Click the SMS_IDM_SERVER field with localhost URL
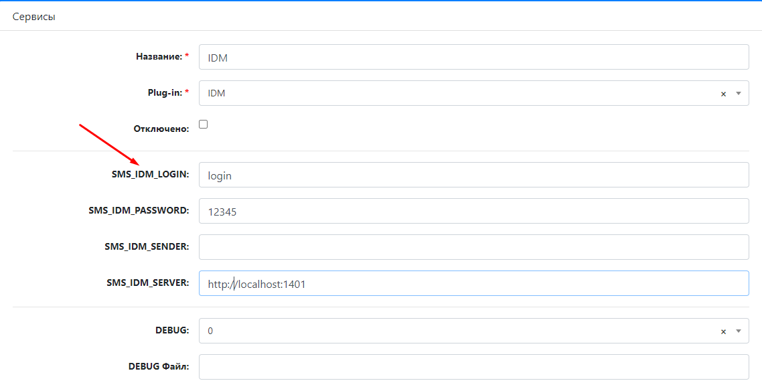The image size is (762, 387). click(x=474, y=283)
